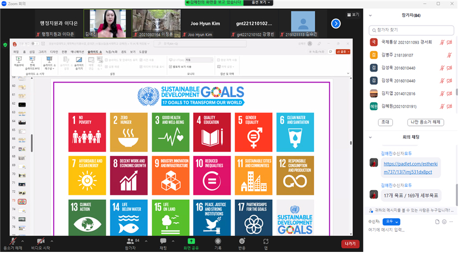Show next video participants with blue arrow
This screenshot has width=459, height=253.
click(336, 23)
